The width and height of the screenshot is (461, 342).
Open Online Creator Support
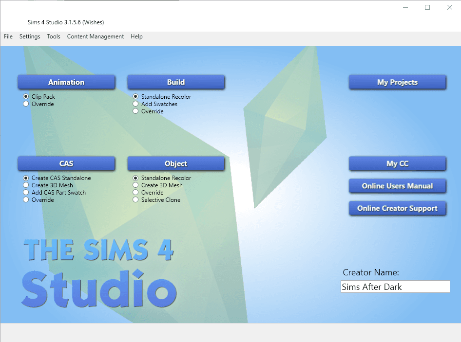tap(397, 208)
